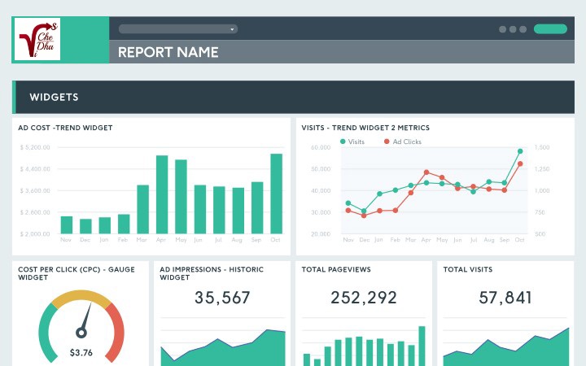Viewport: 586px width, 366px height.
Task: Click the middle gray dot in header
Action: click(x=513, y=29)
